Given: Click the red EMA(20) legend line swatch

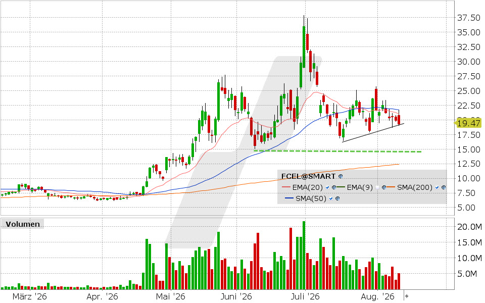Looking at the screenshot, I should pyautogui.click(x=286, y=187).
